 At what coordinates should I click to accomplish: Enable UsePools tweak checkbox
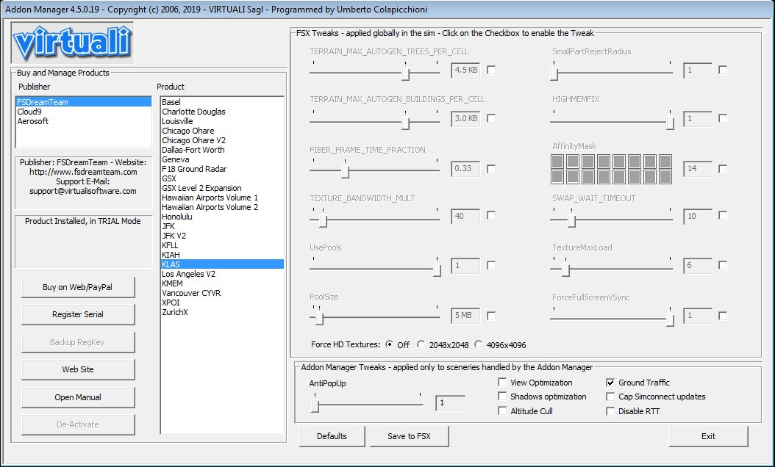[491, 265]
